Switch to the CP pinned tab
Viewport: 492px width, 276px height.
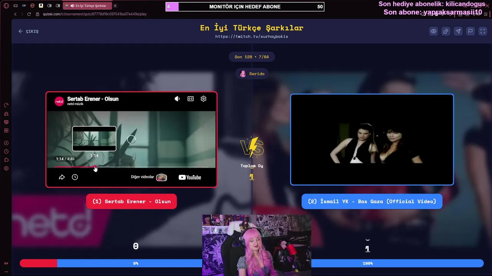pyautogui.click(x=24, y=6)
